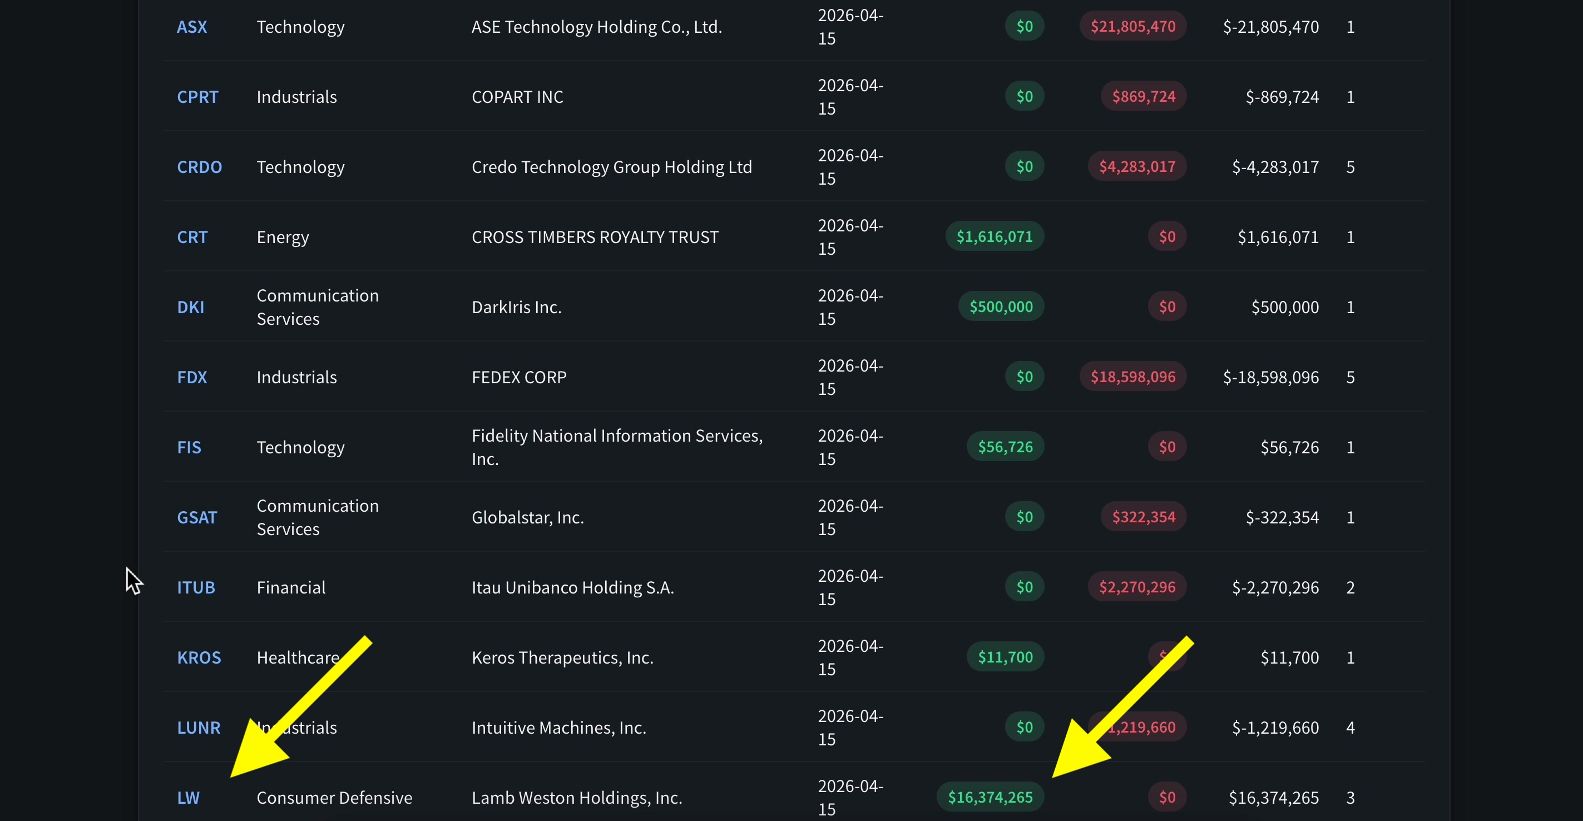1583x821 pixels.
Task: Click the red $2,270,296 sell badge
Action: click(1137, 586)
